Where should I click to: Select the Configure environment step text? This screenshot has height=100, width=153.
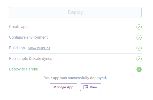28,37
